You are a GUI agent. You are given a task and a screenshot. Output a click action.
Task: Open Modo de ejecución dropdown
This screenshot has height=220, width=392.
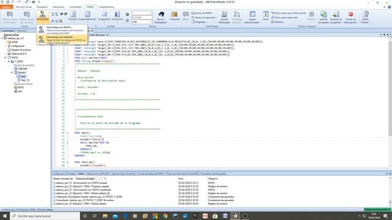[x=204, y=18]
